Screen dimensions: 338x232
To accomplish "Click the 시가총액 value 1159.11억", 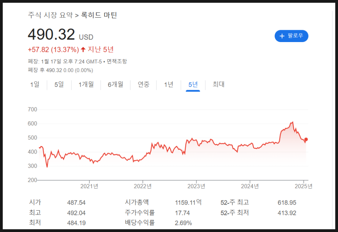I will pyautogui.click(x=188, y=203).
